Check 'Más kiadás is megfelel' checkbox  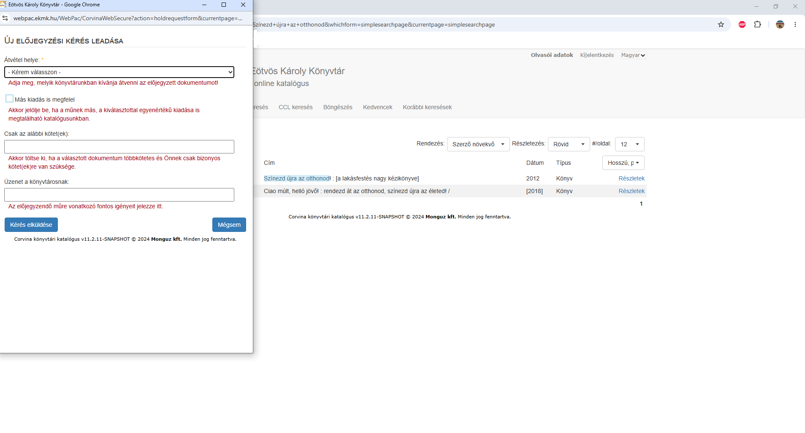point(9,99)
